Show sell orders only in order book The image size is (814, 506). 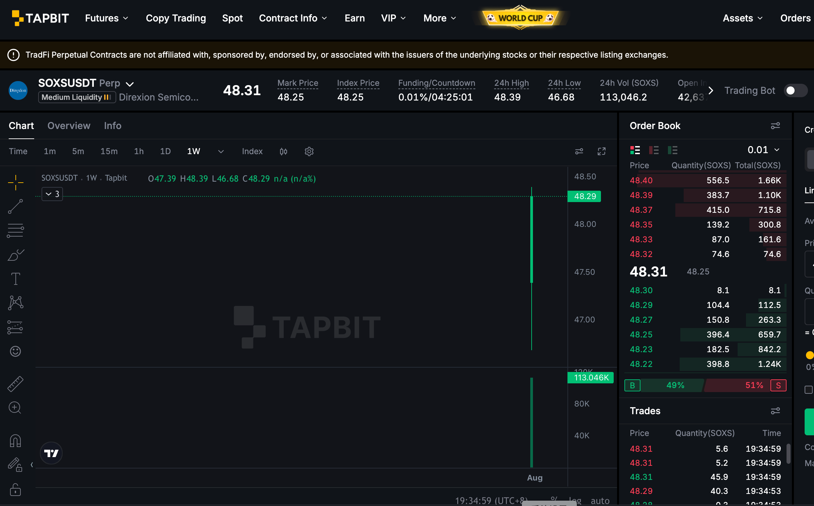654,150
